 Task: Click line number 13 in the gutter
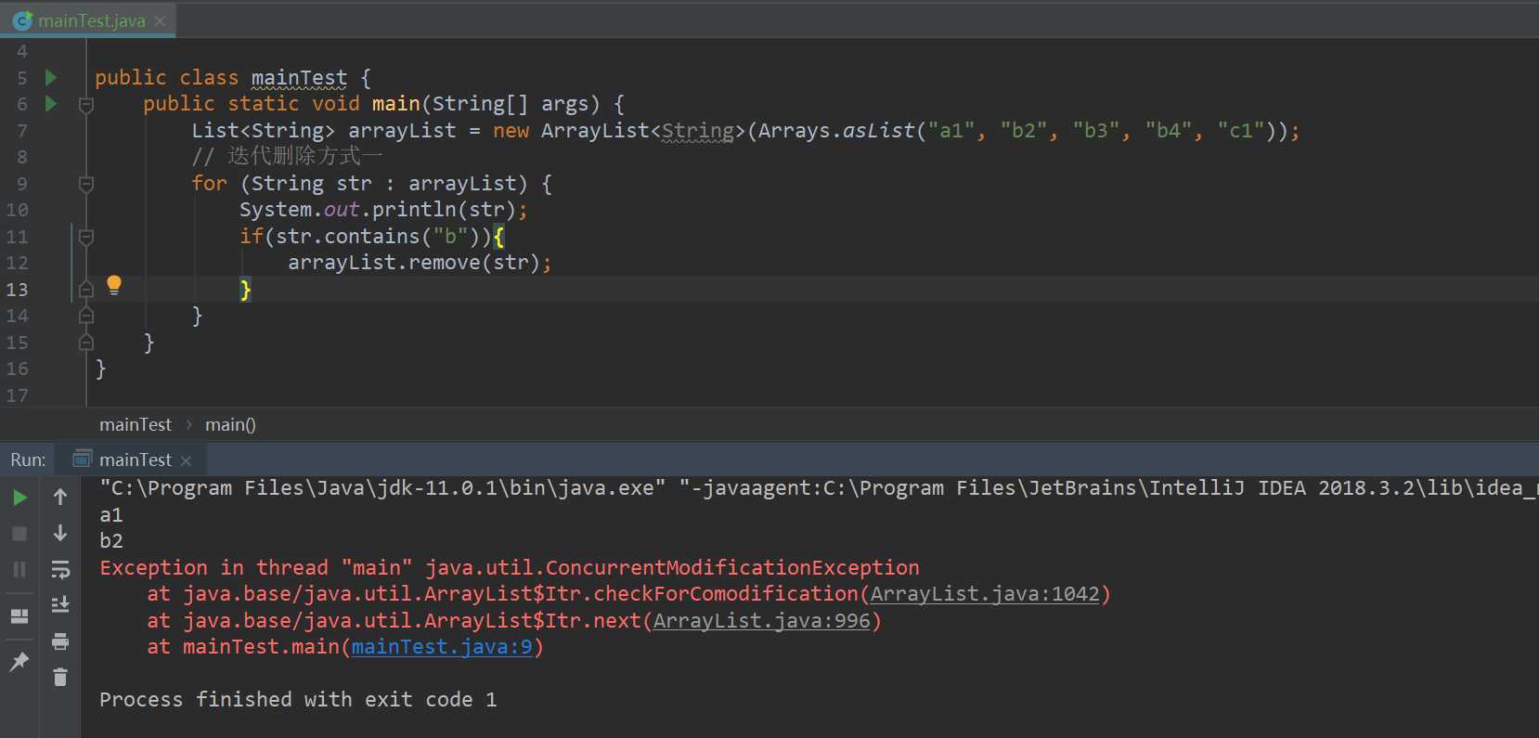[18, 290]
